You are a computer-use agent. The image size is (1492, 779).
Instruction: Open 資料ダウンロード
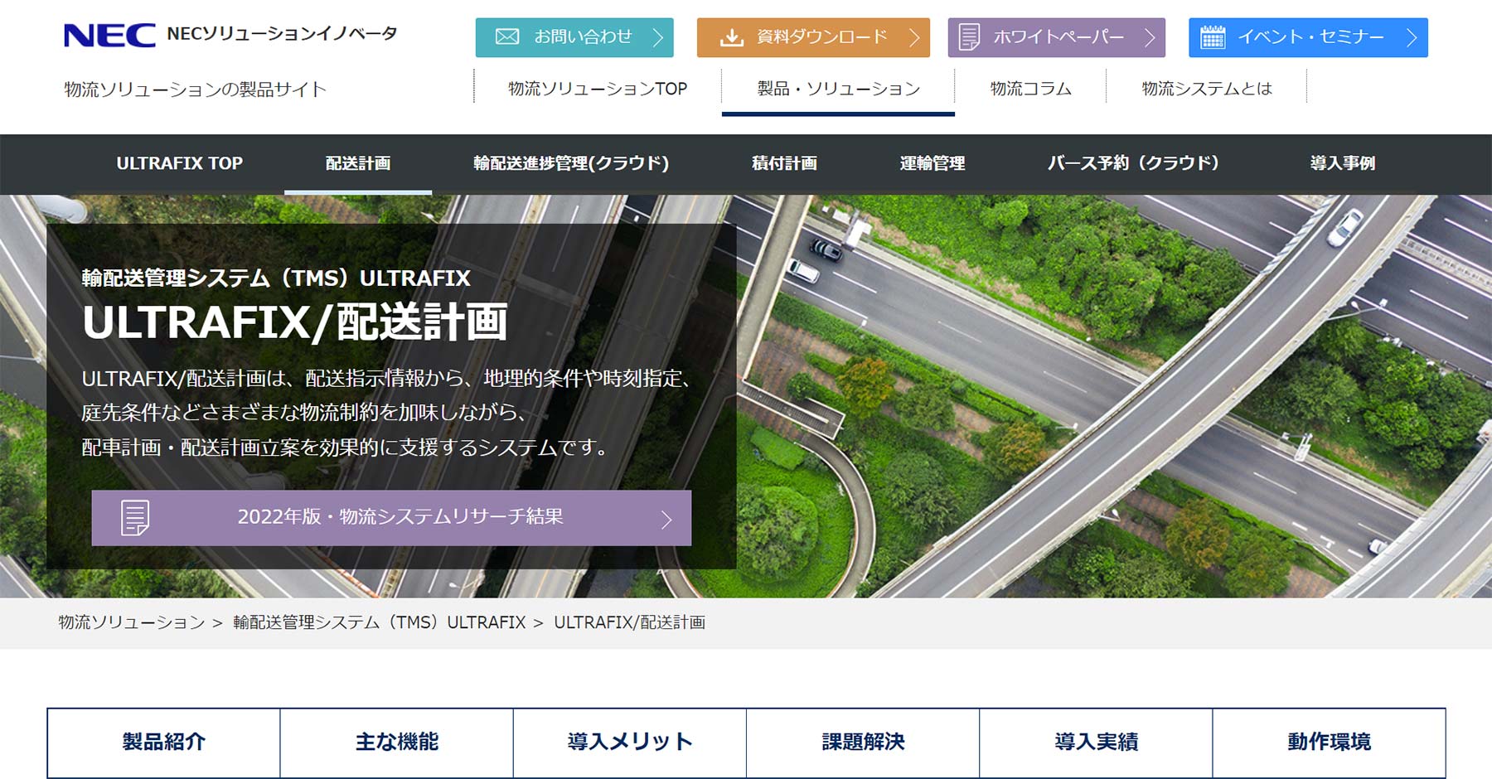pyautogui.click(x=813, y=37)
